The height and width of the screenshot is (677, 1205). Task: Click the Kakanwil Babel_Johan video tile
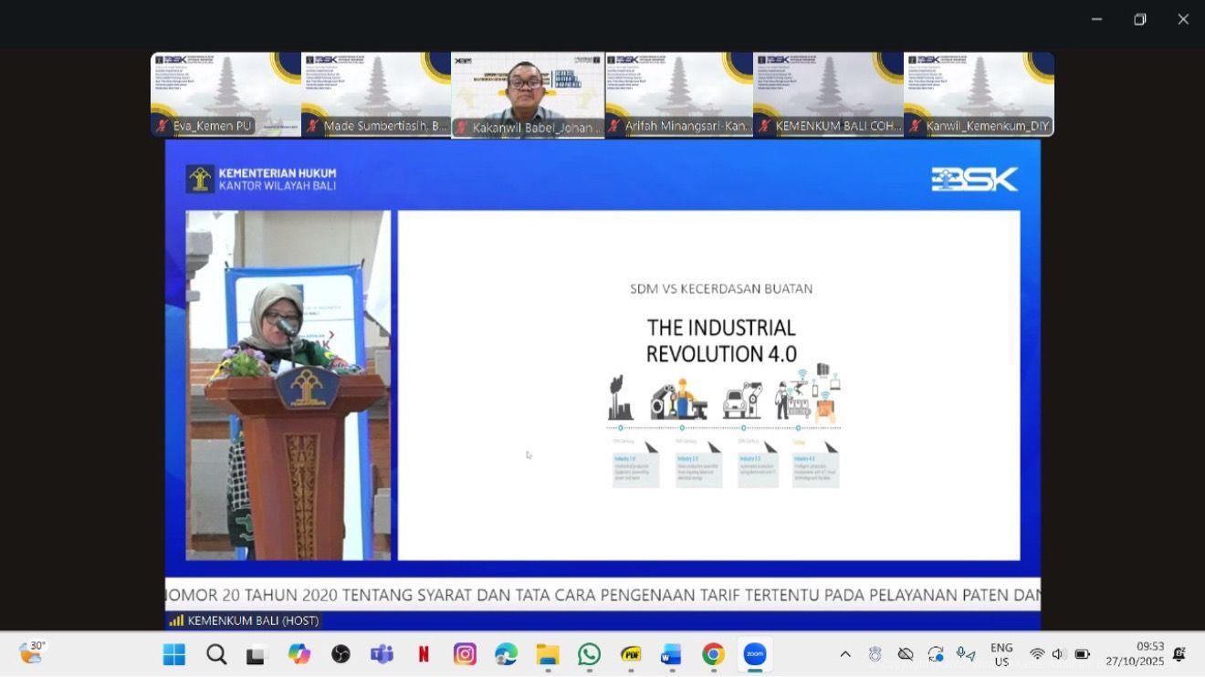click(528, 94)
